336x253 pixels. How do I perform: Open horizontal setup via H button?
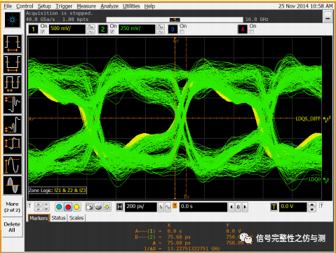click(x=120, y=207)
